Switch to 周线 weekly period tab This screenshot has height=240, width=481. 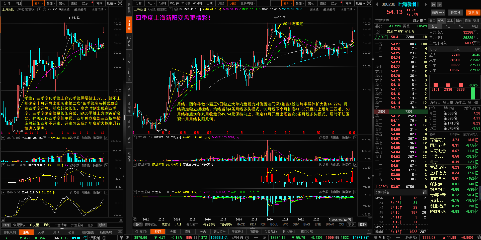[221, 3]
